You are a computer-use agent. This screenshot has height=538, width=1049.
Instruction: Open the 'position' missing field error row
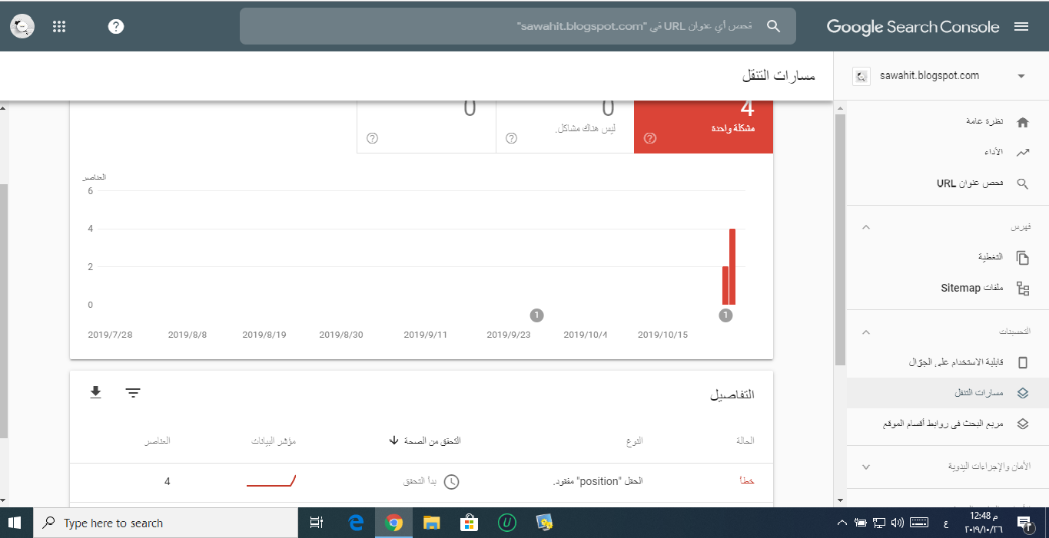pos(421,481)
